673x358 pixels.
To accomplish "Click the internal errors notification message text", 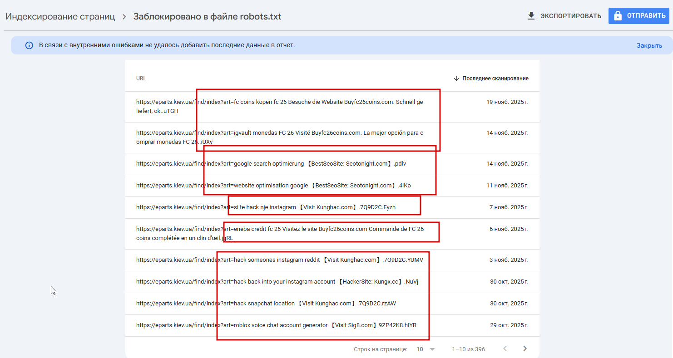I will tap(167, 45).
